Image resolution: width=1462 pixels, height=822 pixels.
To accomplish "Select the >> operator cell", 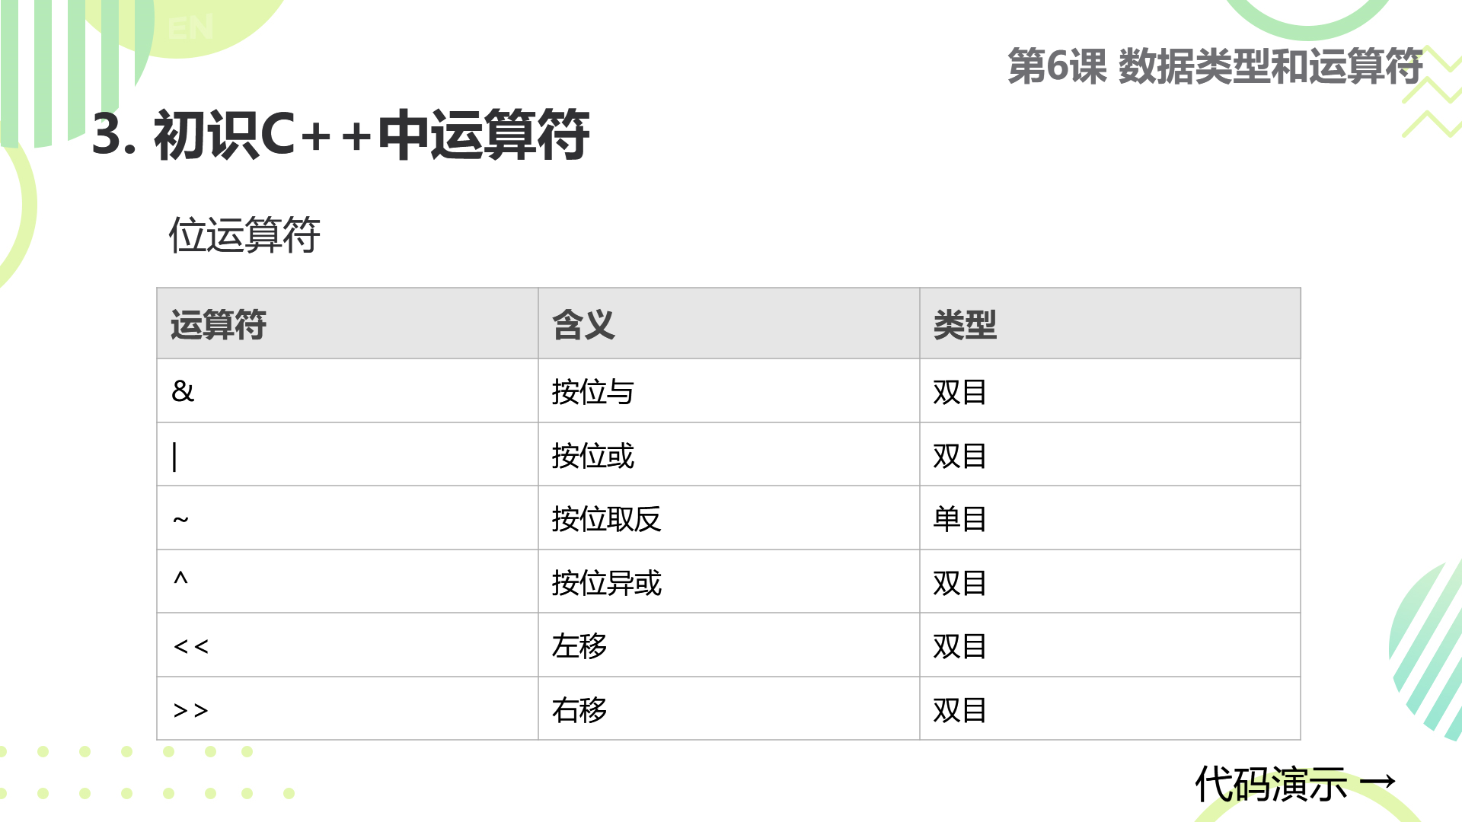I will [x=347, y=709].
